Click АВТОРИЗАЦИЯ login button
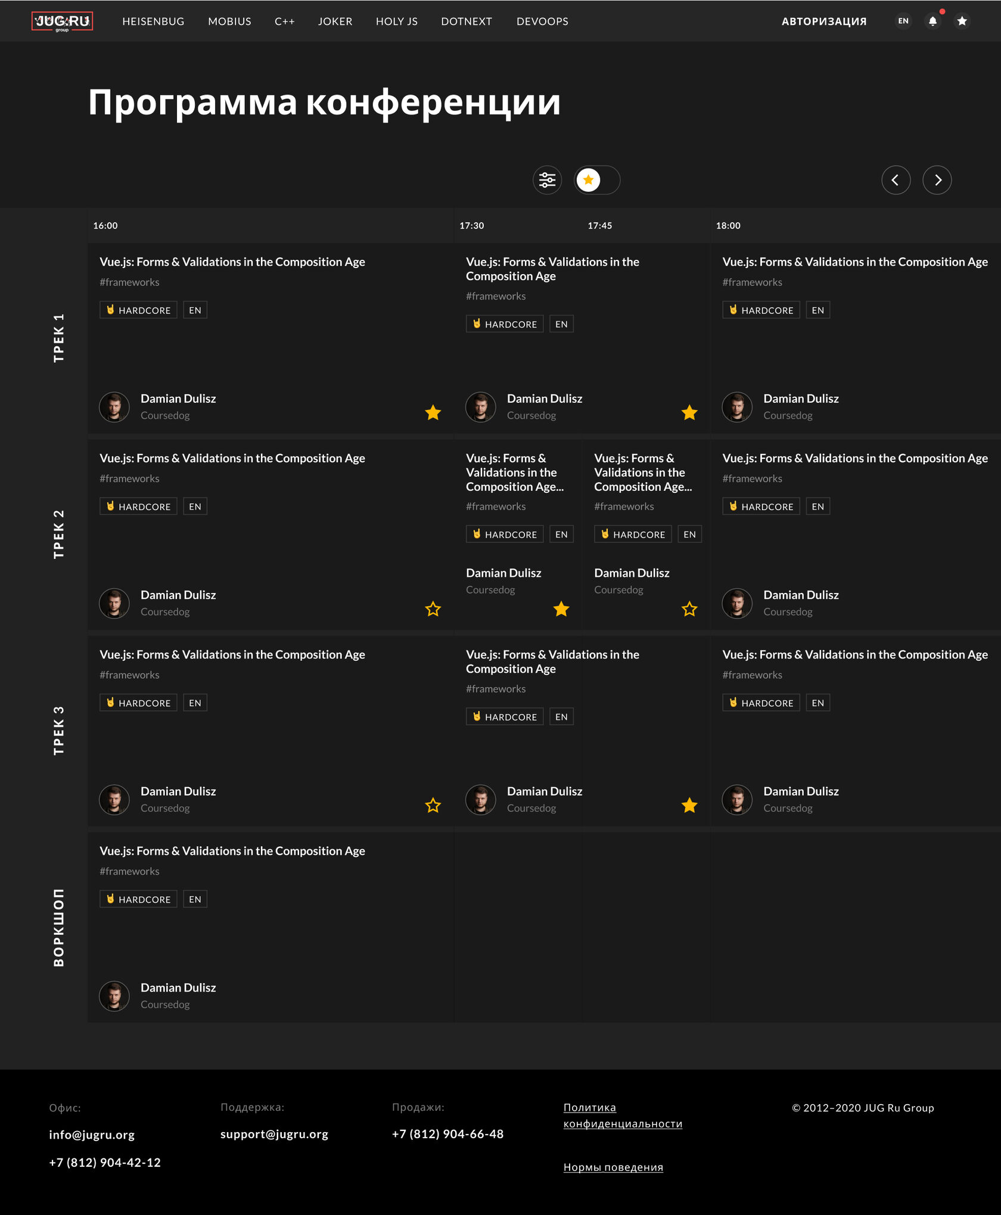The width and height of the screenshot is (1001, 1215). (x=824, y=21)
